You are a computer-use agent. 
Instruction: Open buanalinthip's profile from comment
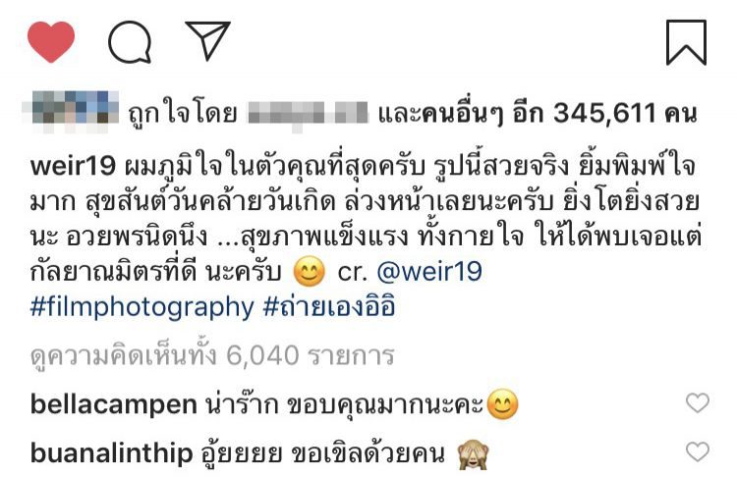111,453
